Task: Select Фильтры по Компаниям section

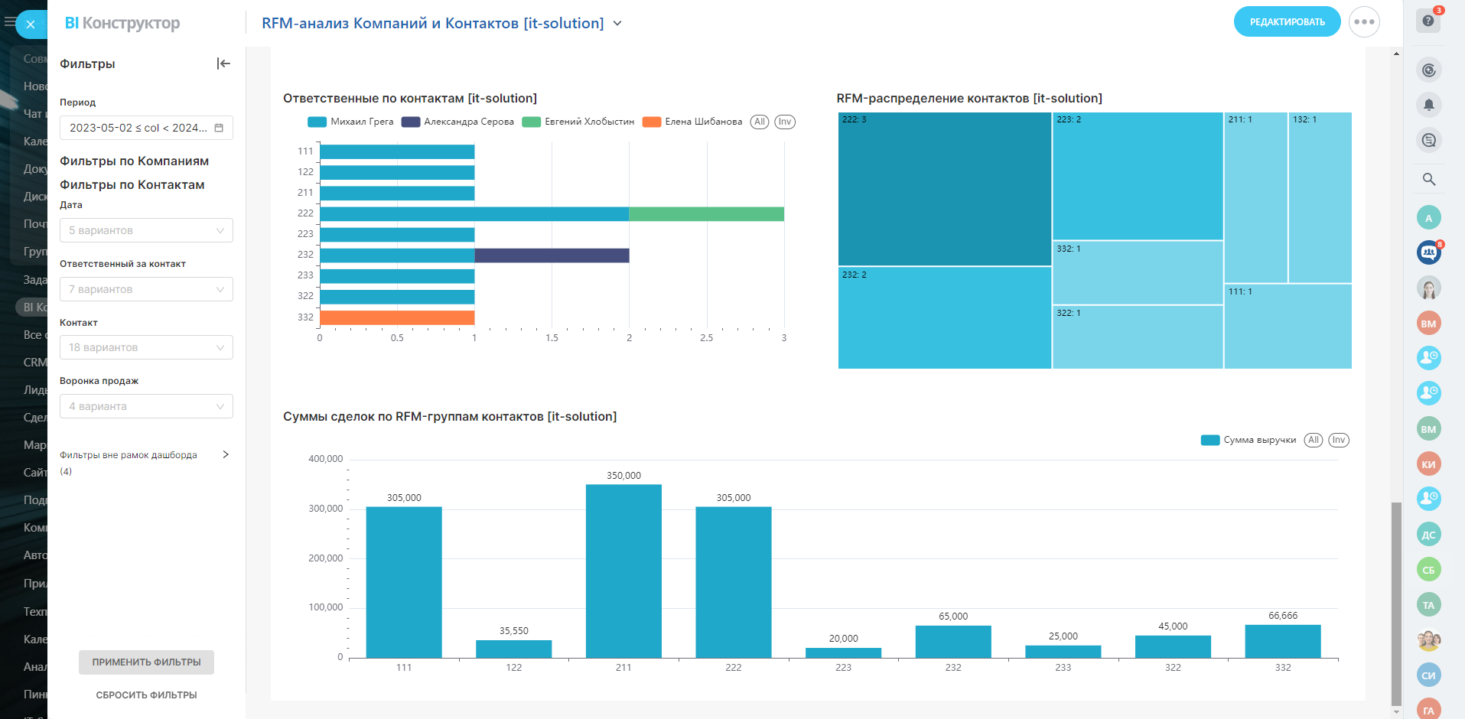Action: 134,161
